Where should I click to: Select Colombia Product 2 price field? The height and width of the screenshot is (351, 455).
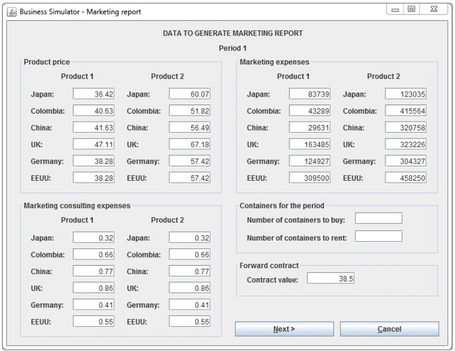click(x=189, y=111)
